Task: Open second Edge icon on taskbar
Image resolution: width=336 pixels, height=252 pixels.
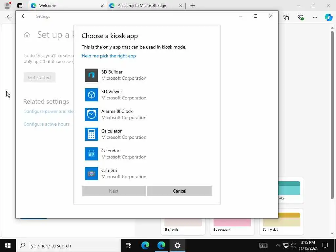Action: pyautogui.click(x=161, y=245)
